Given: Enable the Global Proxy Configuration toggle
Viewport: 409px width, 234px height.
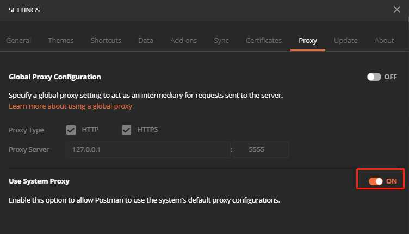Looking at the screenshot, I should click(374, 77).
